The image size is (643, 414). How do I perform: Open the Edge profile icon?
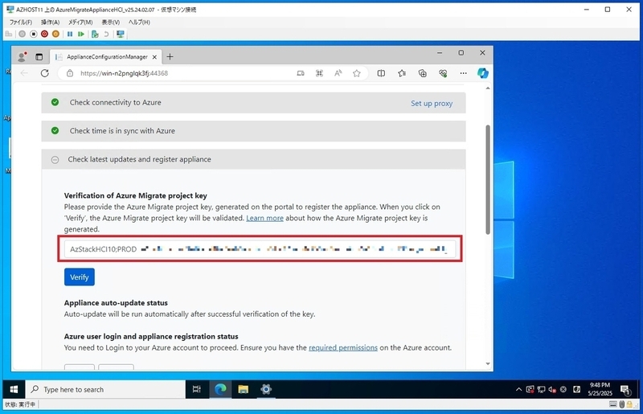(23, 56)
